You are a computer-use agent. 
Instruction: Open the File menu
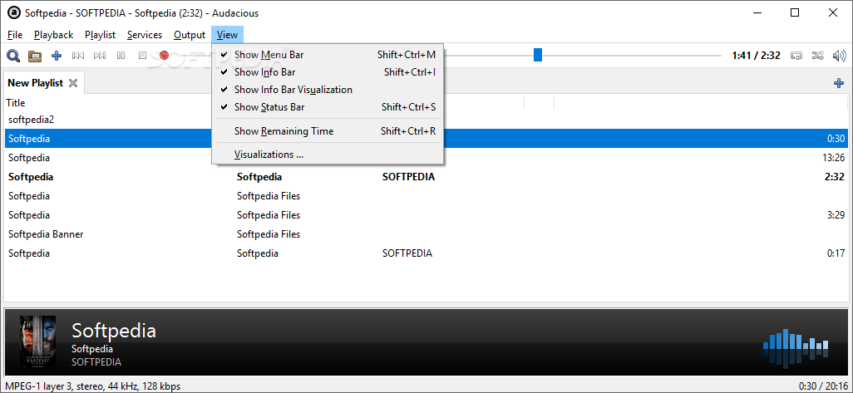[15, 35]
